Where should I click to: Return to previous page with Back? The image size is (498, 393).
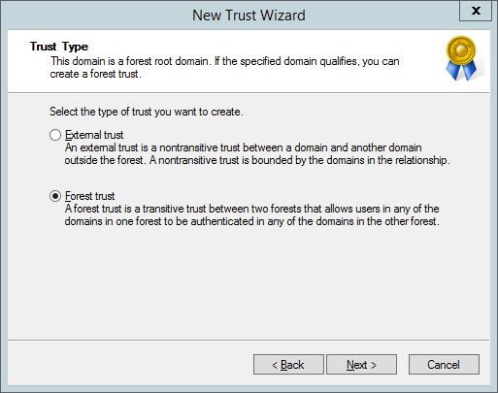tap(288, 365)
